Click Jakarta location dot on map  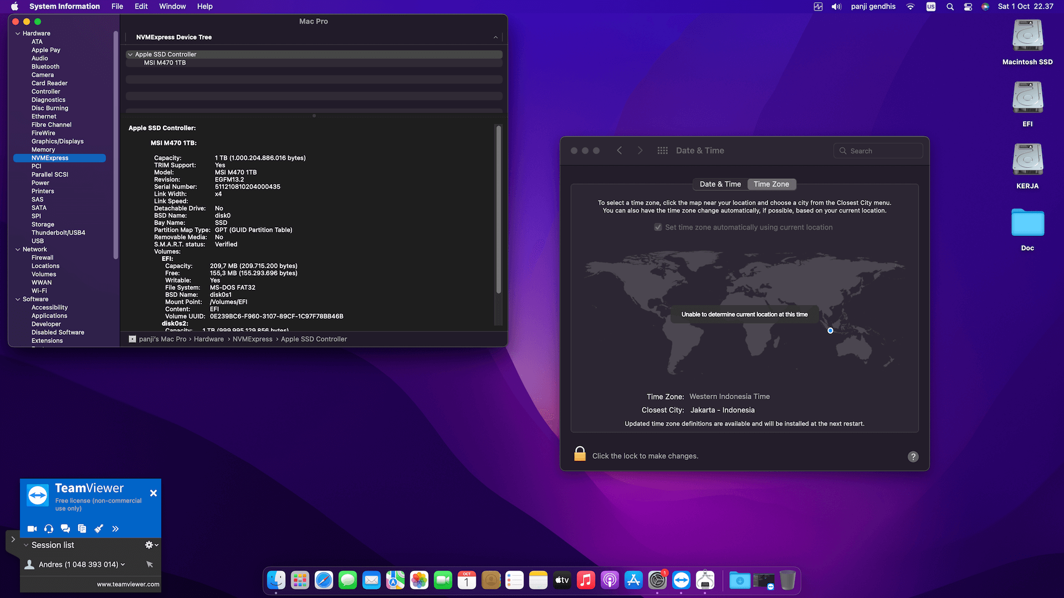click(x=830, y=331)
